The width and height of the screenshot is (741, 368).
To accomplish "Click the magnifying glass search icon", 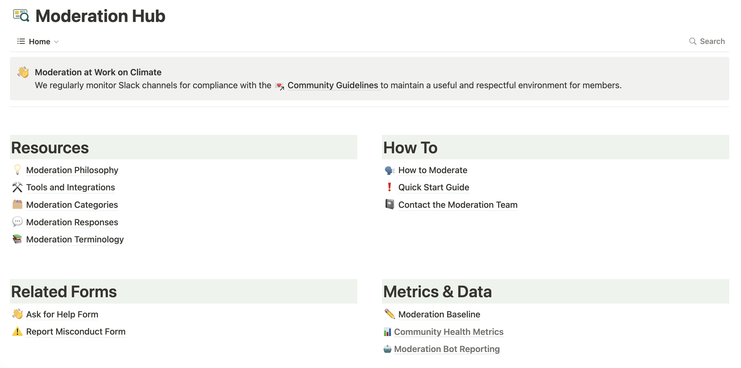I will (x=693, y=41).
